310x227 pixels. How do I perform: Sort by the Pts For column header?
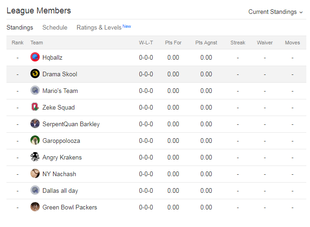[173, 43]
